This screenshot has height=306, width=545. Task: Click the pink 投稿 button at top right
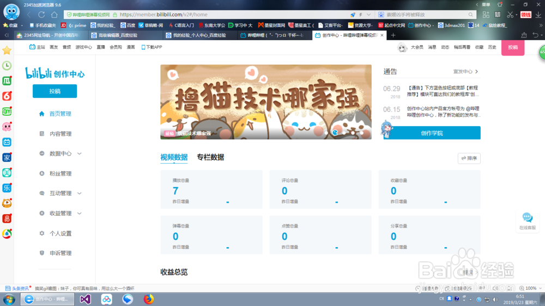click(513, 47)
